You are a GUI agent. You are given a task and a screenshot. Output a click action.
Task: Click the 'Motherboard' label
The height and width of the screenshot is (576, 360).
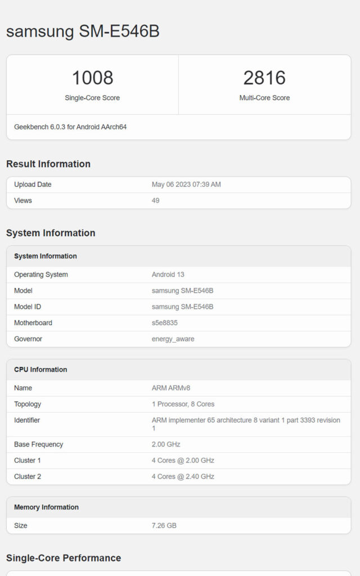(x=33, y=323)
